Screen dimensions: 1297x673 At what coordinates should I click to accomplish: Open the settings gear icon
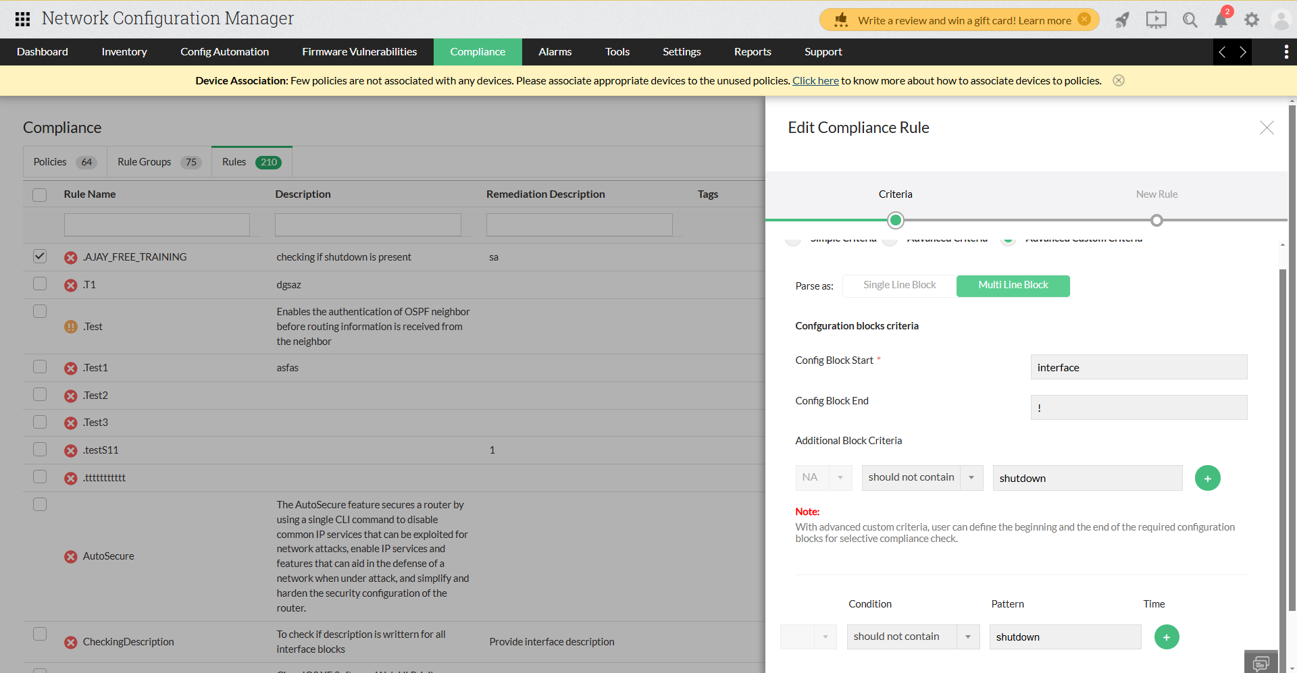(x=1252, y=20)
